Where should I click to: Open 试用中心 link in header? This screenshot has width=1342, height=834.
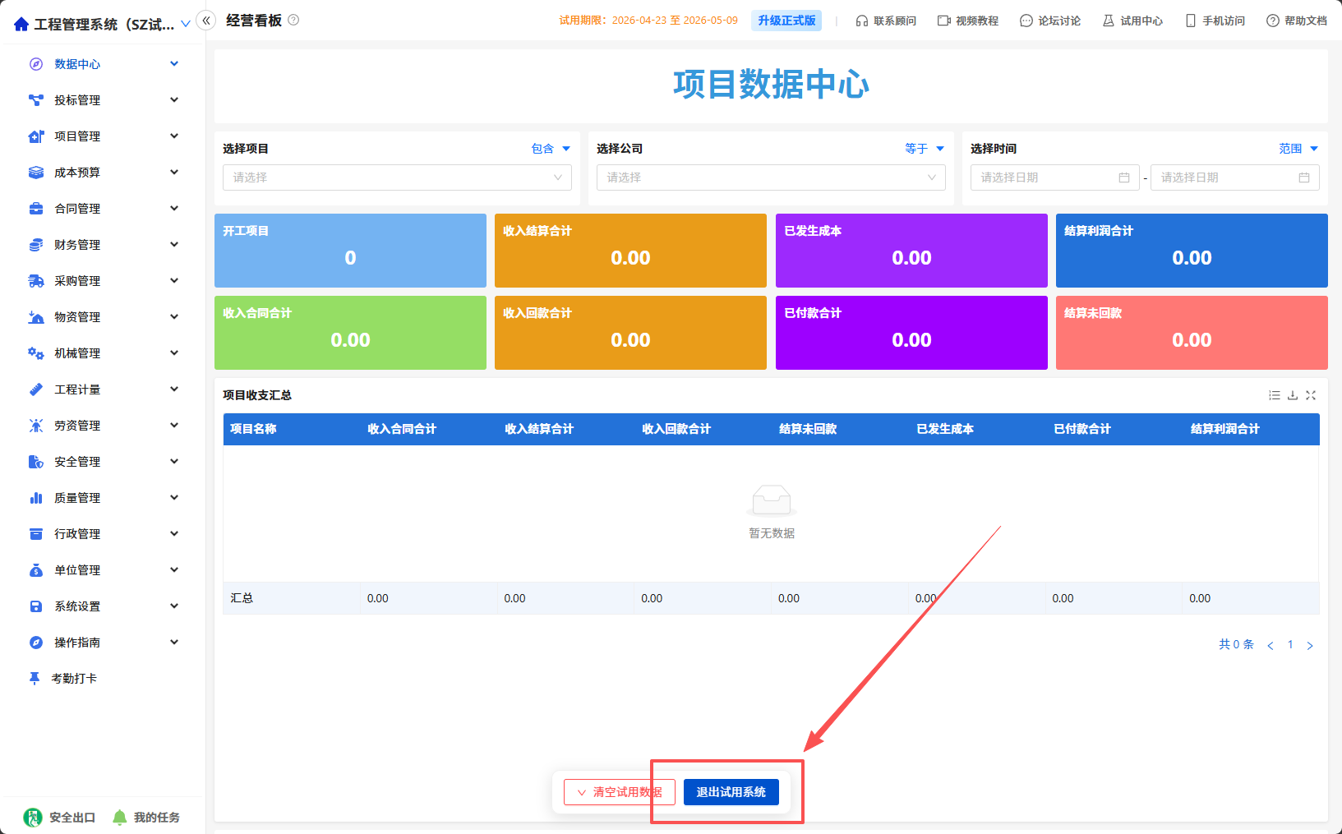tap(1132, 21)
